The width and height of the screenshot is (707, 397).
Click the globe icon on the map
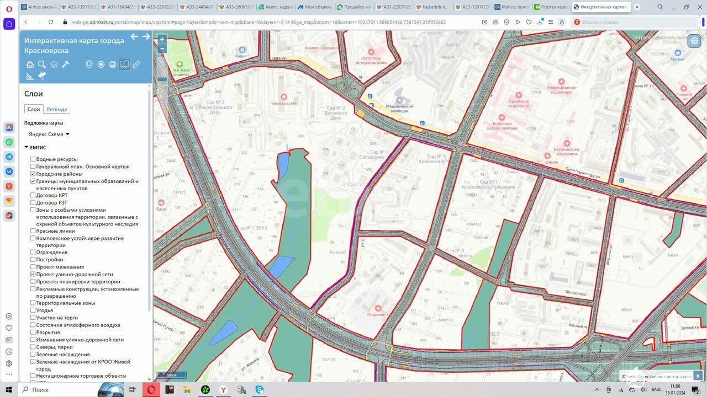pos(695,40)
